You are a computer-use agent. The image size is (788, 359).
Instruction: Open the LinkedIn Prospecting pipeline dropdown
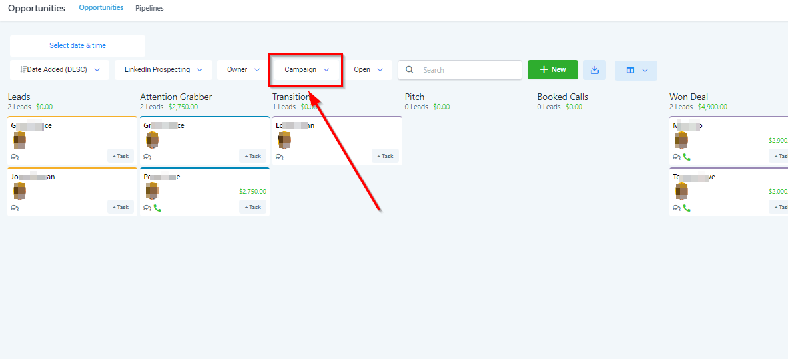(163, 70)
